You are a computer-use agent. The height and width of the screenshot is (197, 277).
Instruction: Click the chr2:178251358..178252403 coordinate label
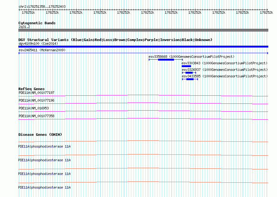[42, 7]
